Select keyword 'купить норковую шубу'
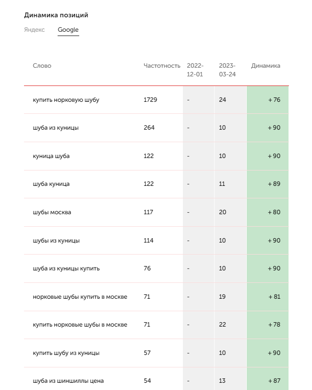Image resolution: width=312 pixels, height=390 pixels. [x=66, y=100]
